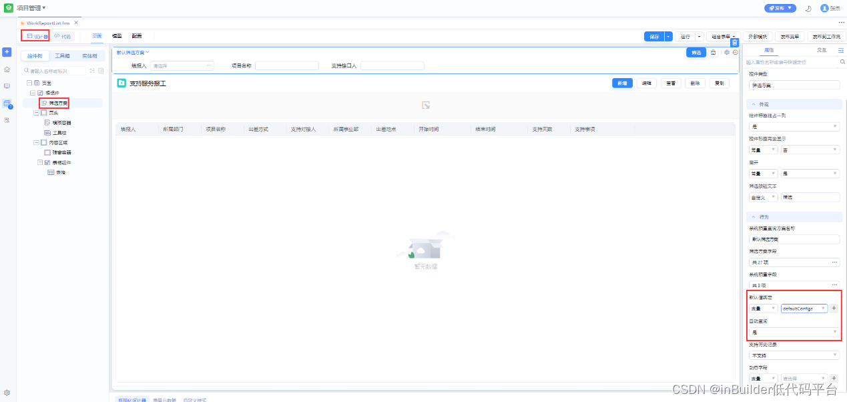Open the 属性 tab in right panel
Image resolution: width=847 pixels, height=402 pixels.
click(769, 50)
